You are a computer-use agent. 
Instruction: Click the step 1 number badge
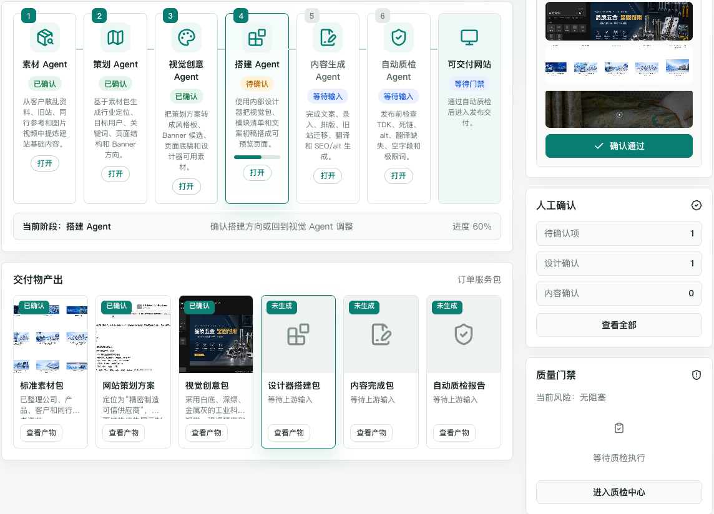pyautogui.click(x=29, y=16)
